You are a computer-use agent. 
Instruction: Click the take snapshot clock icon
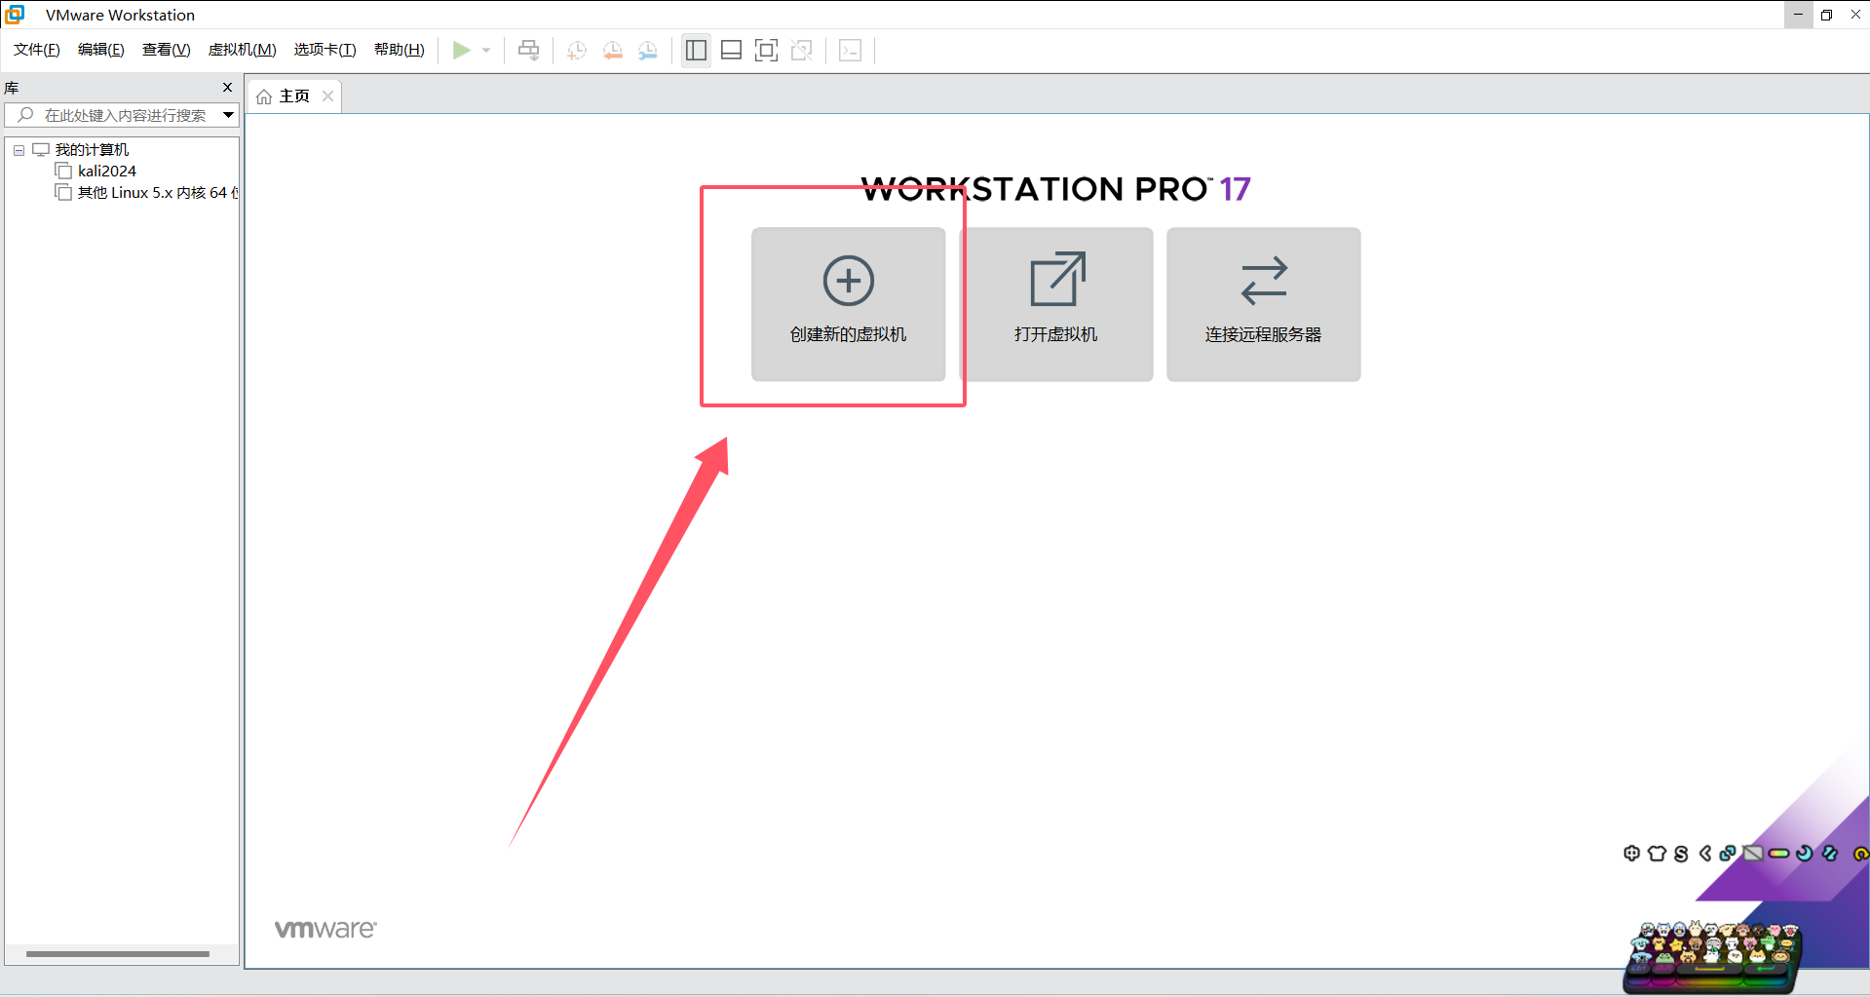(577, 51)
